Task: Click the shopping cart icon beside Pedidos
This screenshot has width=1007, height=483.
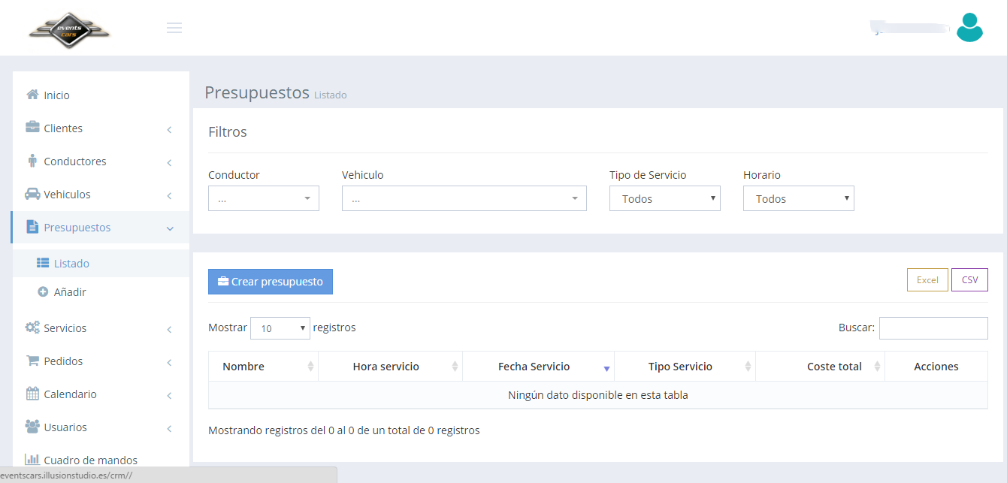Action: coord(32,361)
